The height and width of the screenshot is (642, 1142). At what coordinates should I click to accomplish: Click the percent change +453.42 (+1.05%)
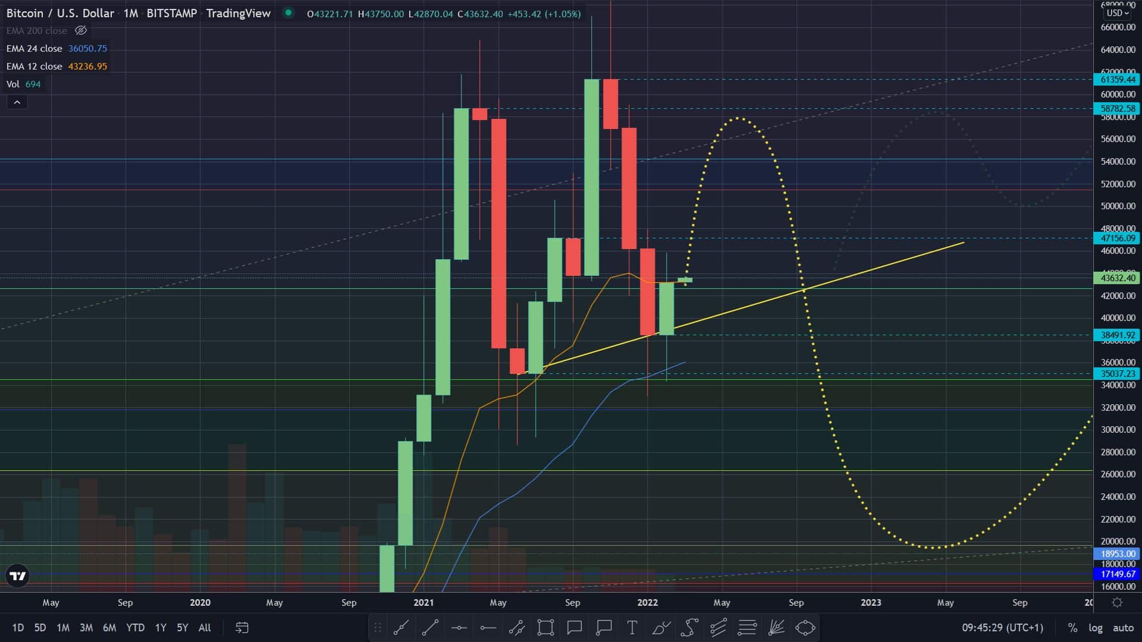[544, 14]
